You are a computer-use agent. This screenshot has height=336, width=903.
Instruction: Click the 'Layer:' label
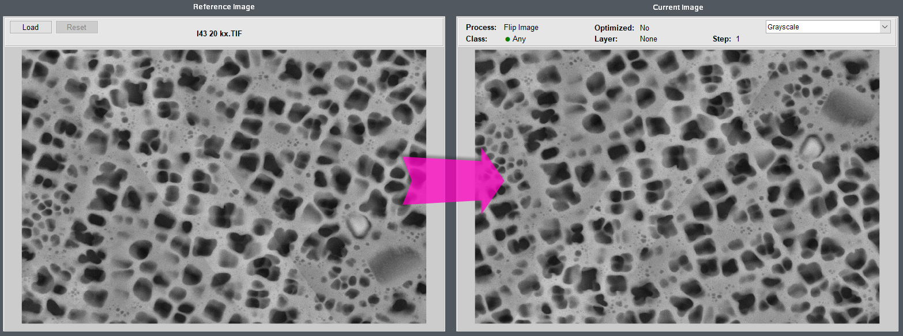(606, 39)
